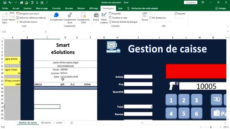Click the zoom out minus button
The image size is (230, 129).
click(201, 127)
